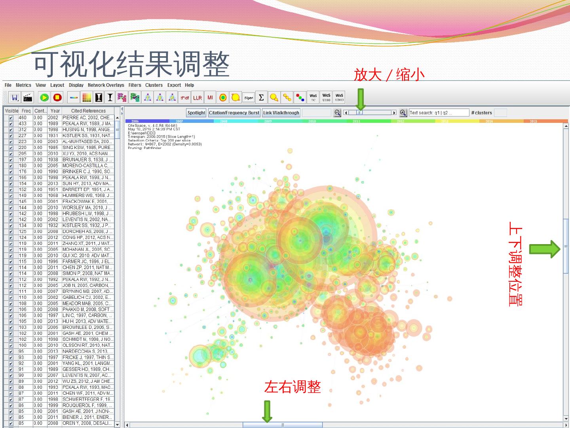Viewport: 570px width, 428px height.
Task: Click the pink cluster blocks icon
Action: click(122, 97)
